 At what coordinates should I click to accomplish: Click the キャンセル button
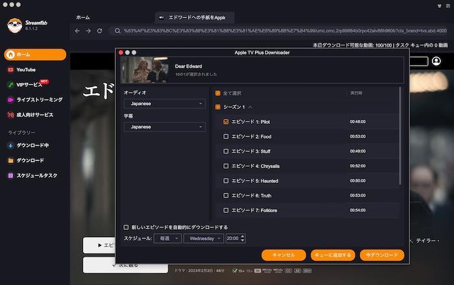click(283, 255)
